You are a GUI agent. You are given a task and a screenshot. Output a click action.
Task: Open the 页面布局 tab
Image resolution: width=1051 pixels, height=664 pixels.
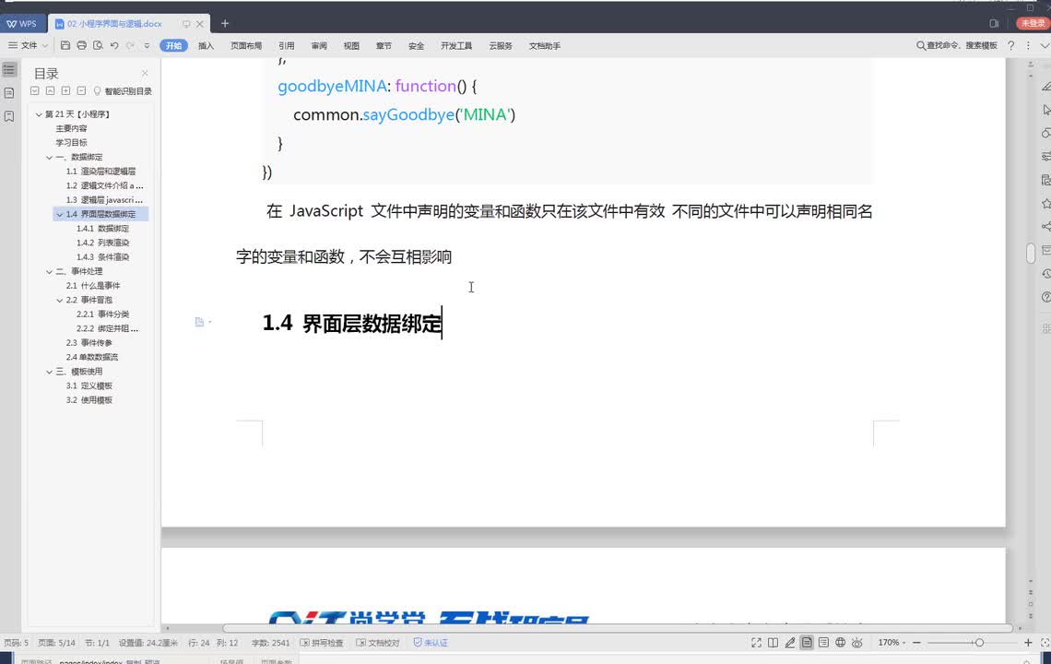click(x=246, y=45)
